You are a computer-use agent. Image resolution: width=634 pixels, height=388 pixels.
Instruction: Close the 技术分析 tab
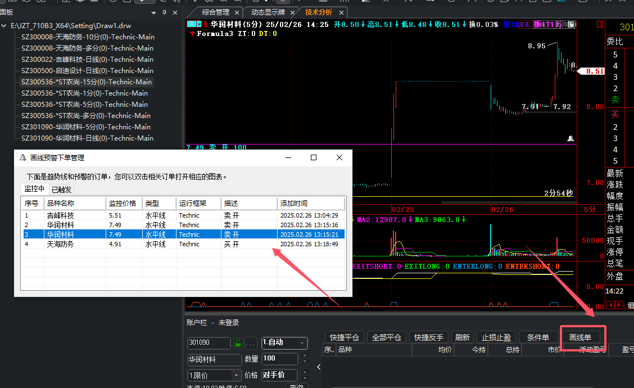[341, 12]
